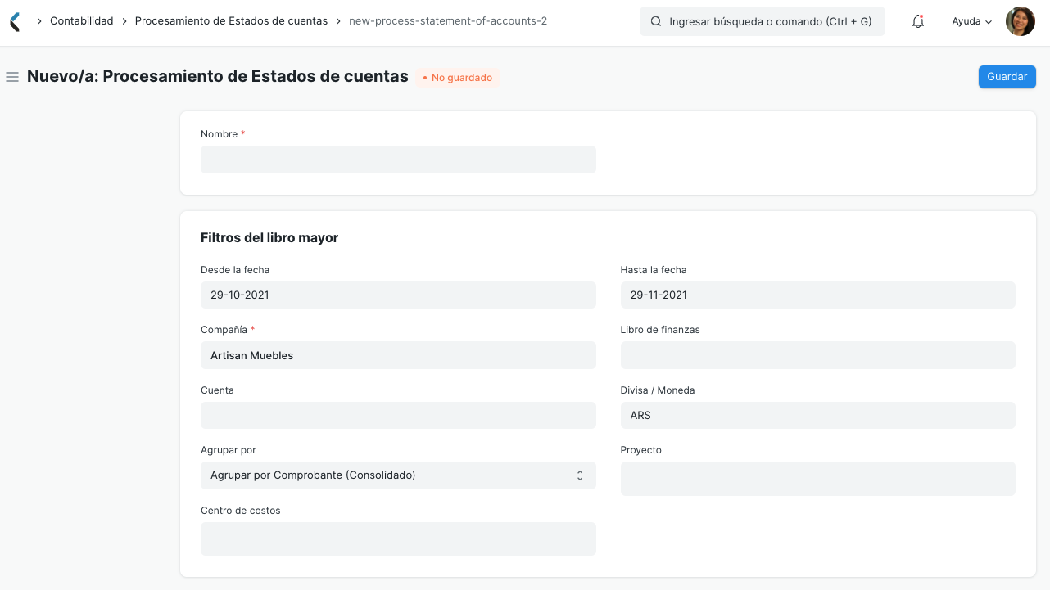Click the Guardar button
Image resolution: width=1050 pixels, height=590 pixels.
1007,76
